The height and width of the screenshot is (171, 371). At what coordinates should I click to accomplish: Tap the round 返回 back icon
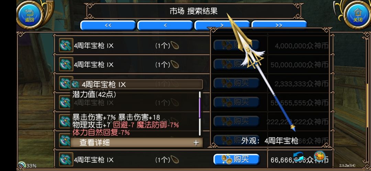[x=30, y=15]
